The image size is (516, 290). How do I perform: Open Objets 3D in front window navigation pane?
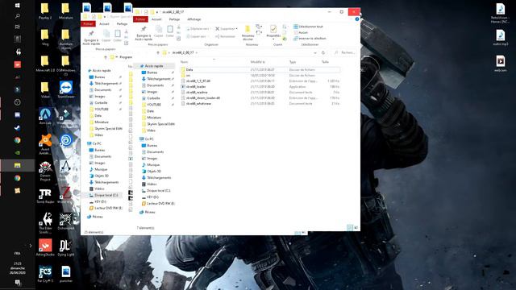154,172
